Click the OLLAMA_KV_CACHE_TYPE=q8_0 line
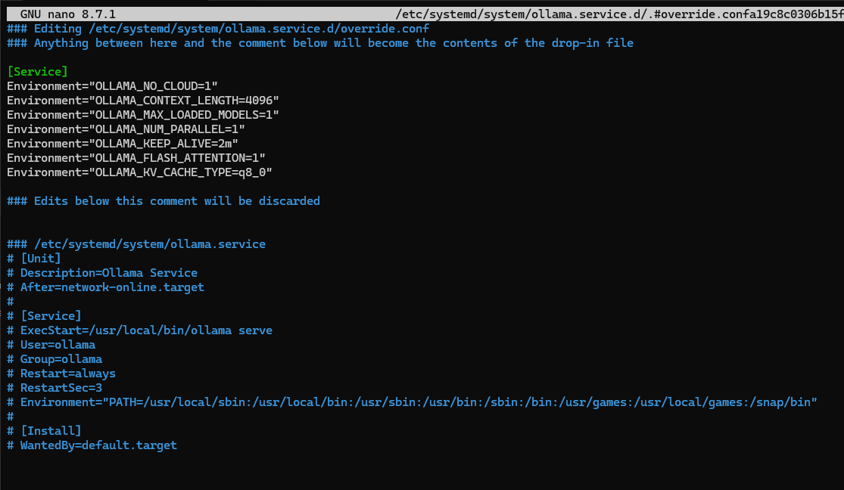This screenshot has height=490, width=844. 139,172
